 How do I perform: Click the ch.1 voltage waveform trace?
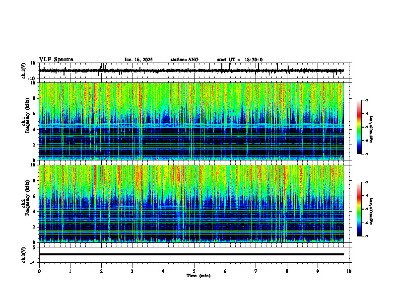(192, 71)
